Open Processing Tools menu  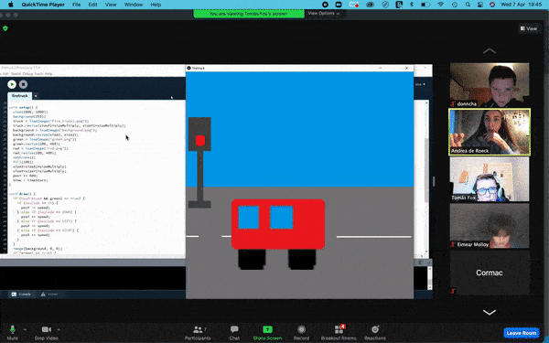(x=38, y=74)
